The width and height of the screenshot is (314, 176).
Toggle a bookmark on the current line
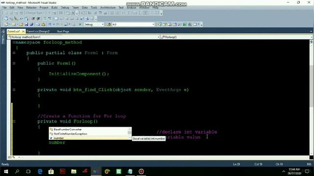[x=56, y=19]
